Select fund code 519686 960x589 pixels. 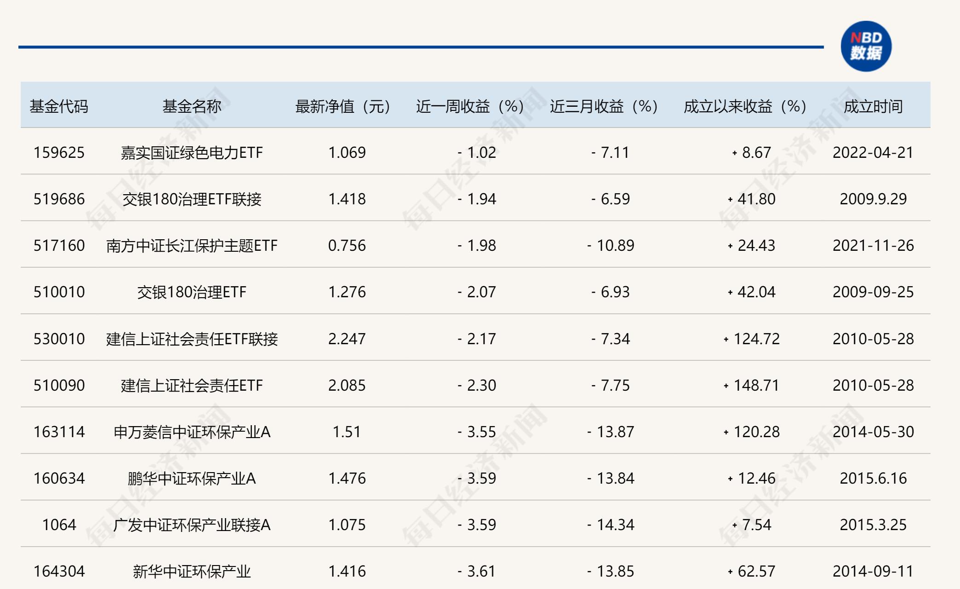tap(59, 199)
